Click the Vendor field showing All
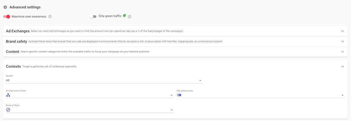This screenshot has width=351, height=121. pyautogui.click(x=101, y=80)
